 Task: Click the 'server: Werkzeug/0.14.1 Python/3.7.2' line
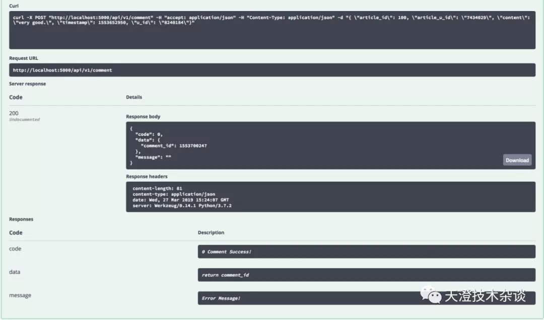pyautogui.click(x=182, y=206)
